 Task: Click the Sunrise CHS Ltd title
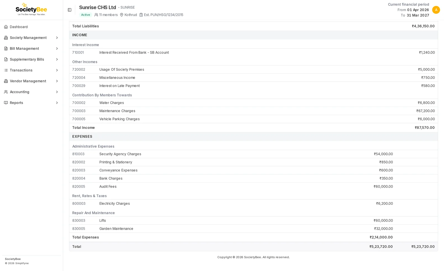click(97, 7)
